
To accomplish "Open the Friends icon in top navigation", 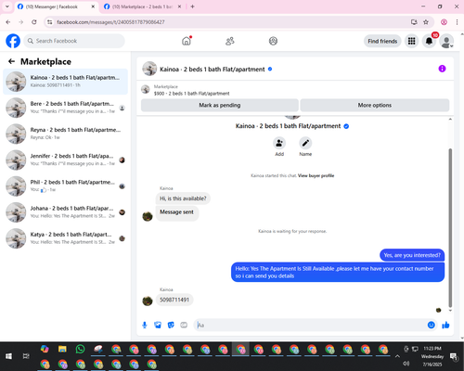I will tap(230, 41).
